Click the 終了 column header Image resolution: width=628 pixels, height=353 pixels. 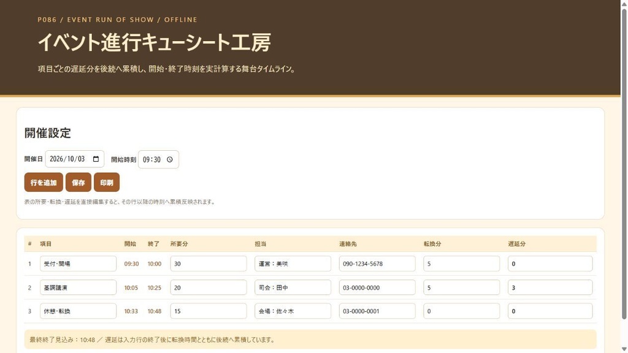point(153,244)
